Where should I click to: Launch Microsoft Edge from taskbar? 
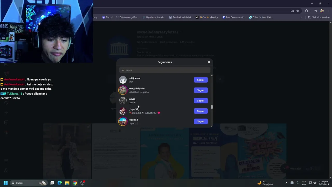[x=60, y=183]
